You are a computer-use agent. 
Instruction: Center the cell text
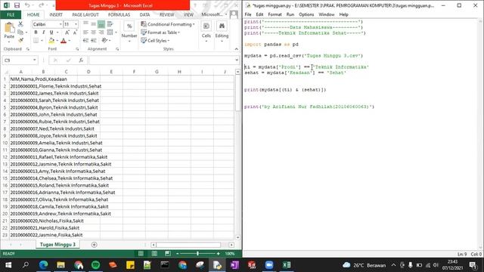93,32
